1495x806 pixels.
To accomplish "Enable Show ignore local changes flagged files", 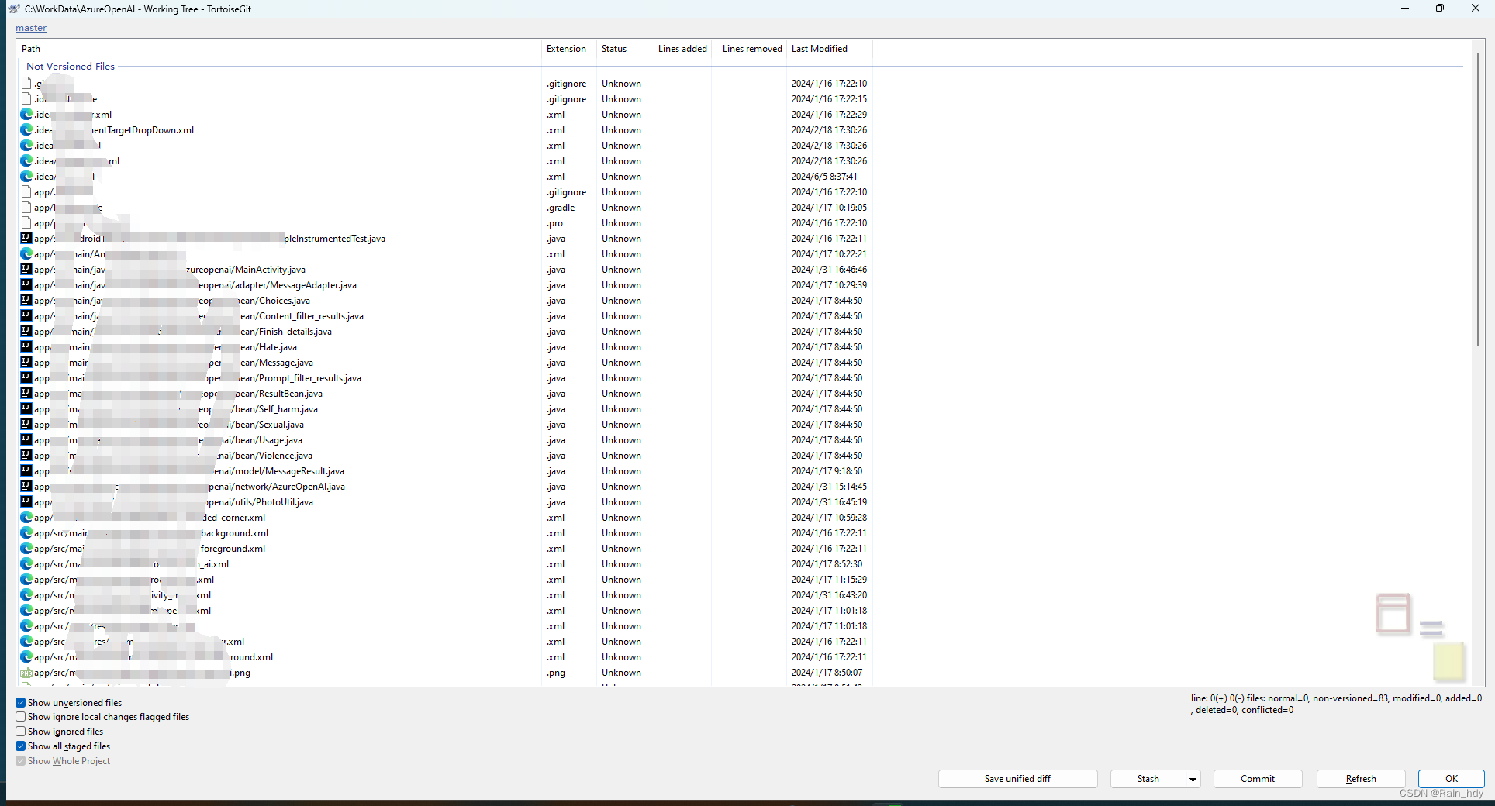I will click(21, 717).
